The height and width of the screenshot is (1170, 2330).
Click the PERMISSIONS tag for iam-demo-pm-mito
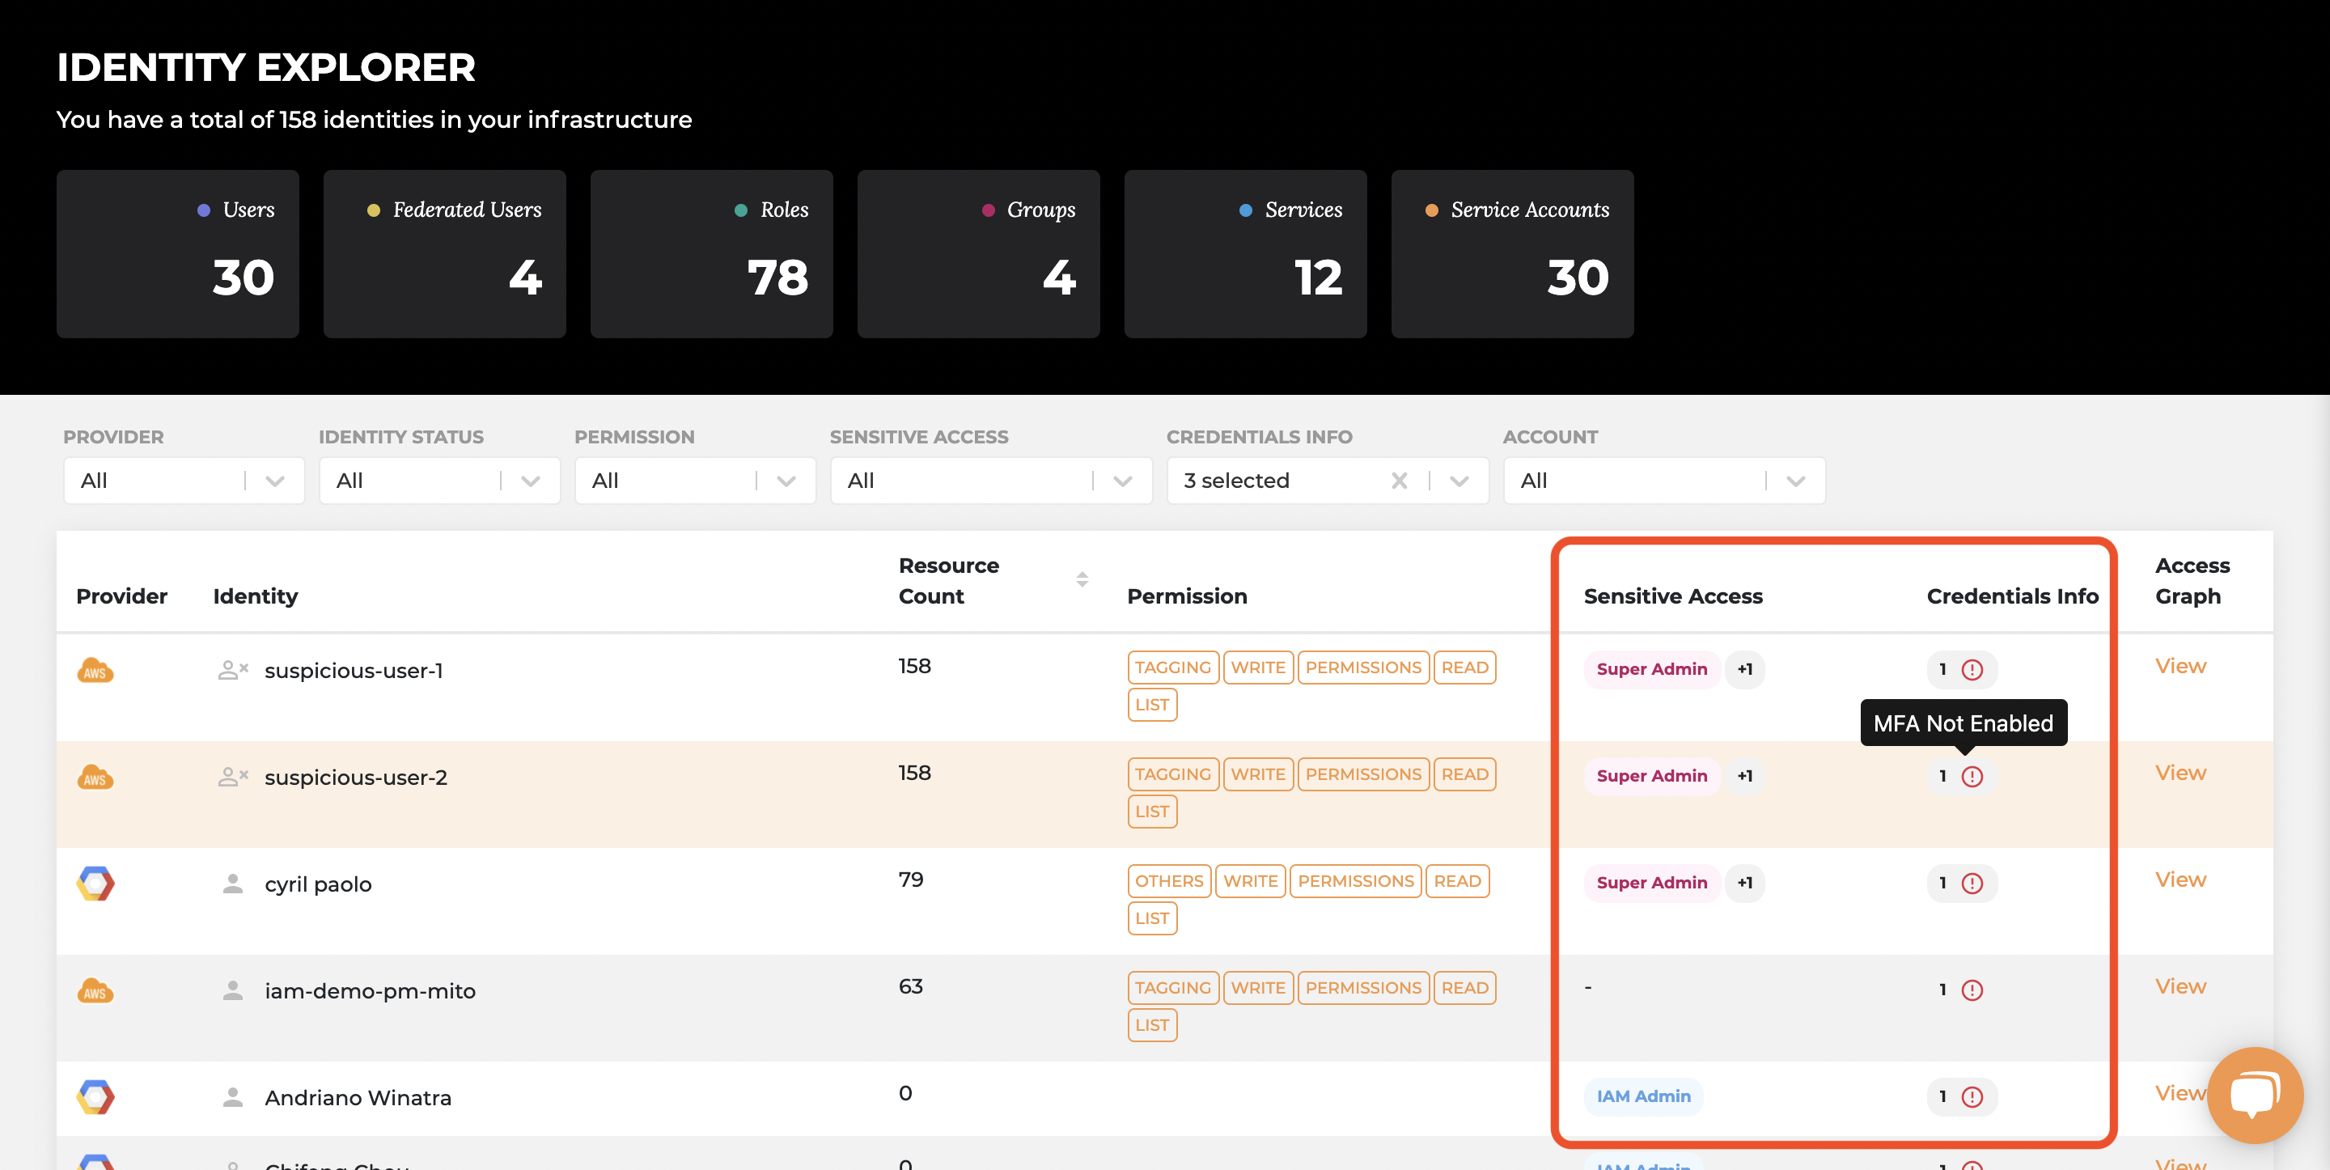1363,988
